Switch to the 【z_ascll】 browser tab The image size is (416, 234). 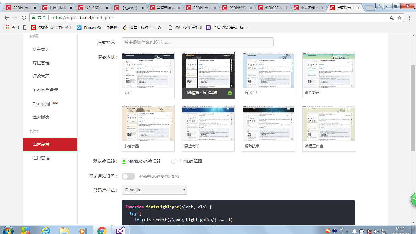129,8
